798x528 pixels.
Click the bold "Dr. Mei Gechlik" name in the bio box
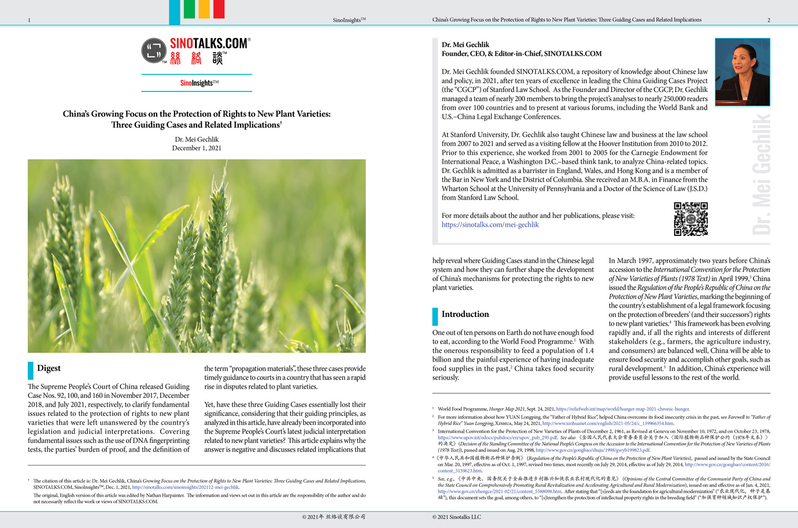coord(465,45)
